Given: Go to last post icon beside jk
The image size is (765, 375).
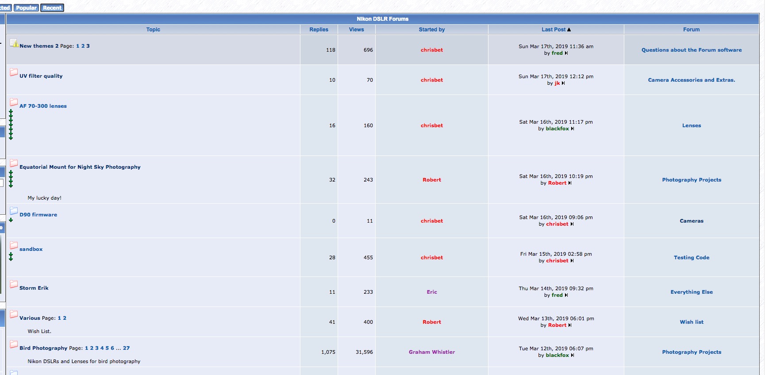Looking at the screenshot, I should click(x=563, y=83).
